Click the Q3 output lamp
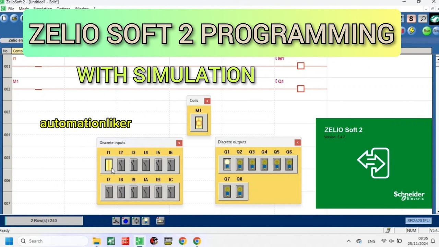This screenshot has width=439, height=247. (252, 164)
